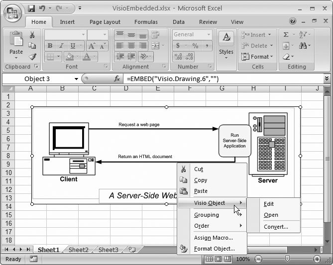Click the Find & Select binoculars icon
333x265 pixels.
[x=303, y=46]
